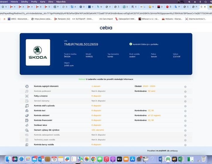Click the cebia logo at page top
212x164 pixels.
pos(106,28)
